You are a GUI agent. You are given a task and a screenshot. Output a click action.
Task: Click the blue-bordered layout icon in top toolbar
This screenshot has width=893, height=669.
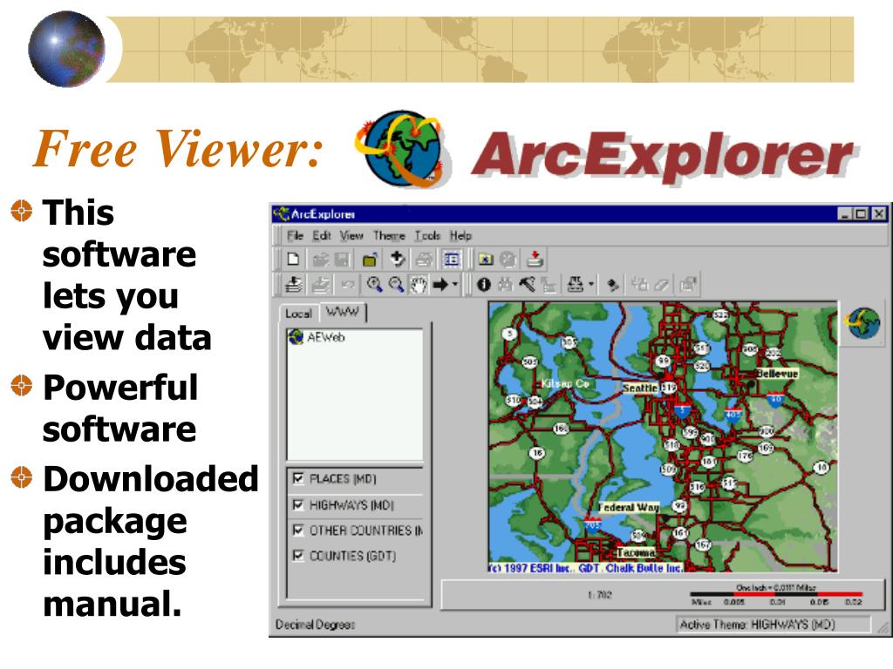[x=452, y=260]
